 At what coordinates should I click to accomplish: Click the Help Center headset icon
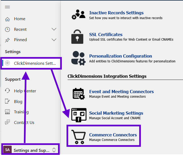[x=7, y=91]
